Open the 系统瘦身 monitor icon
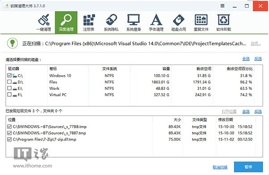The width and height of the screenshot is (269, 175). pyautogui.click(x=133, y=23)
